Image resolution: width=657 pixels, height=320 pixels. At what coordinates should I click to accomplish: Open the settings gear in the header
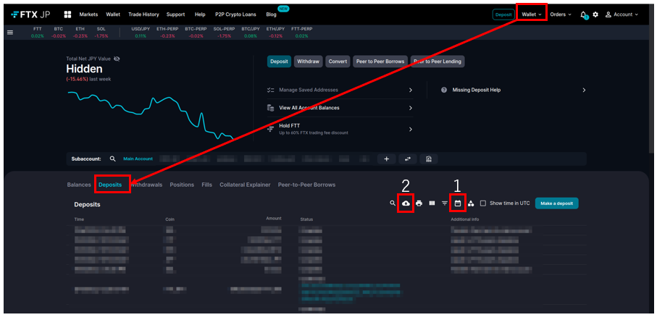tap(595, 14)
